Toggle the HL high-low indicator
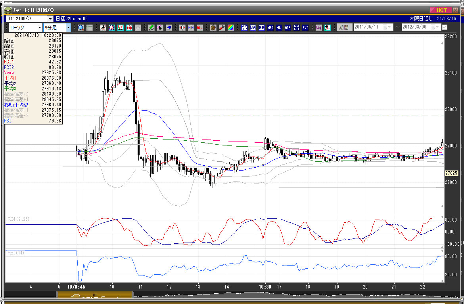 click(x=279, y=27)
